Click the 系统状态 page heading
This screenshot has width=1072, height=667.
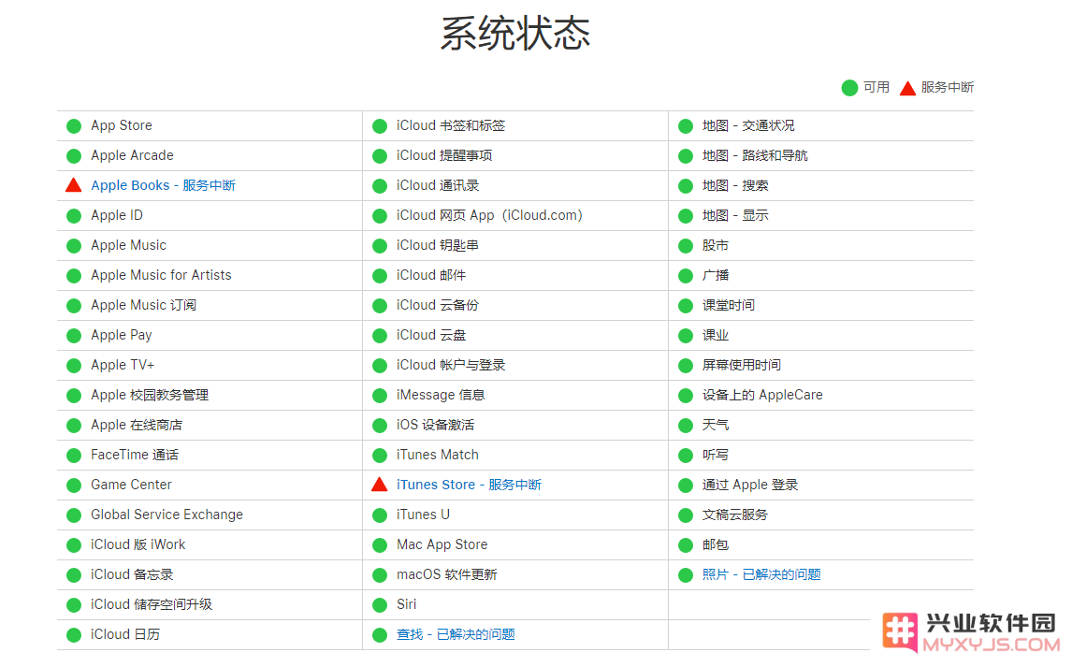(x=515, y=33)
